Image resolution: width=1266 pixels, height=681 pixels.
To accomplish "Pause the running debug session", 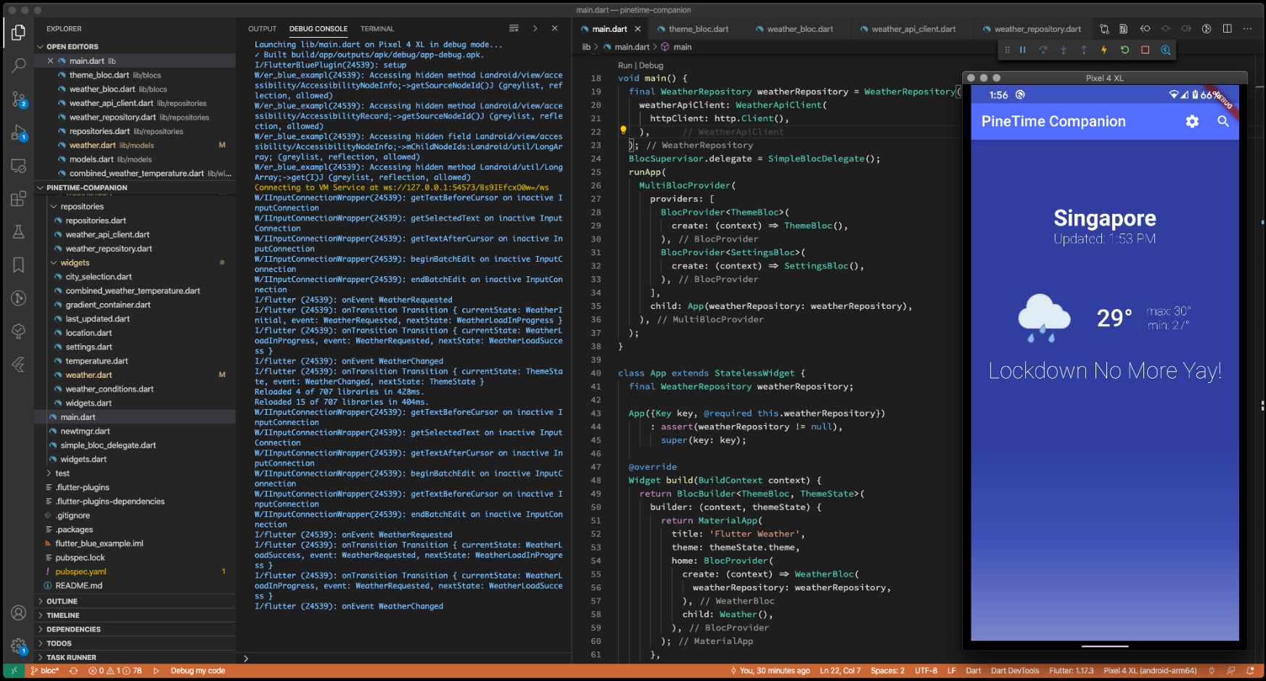I will click(x=1022, y=50).
